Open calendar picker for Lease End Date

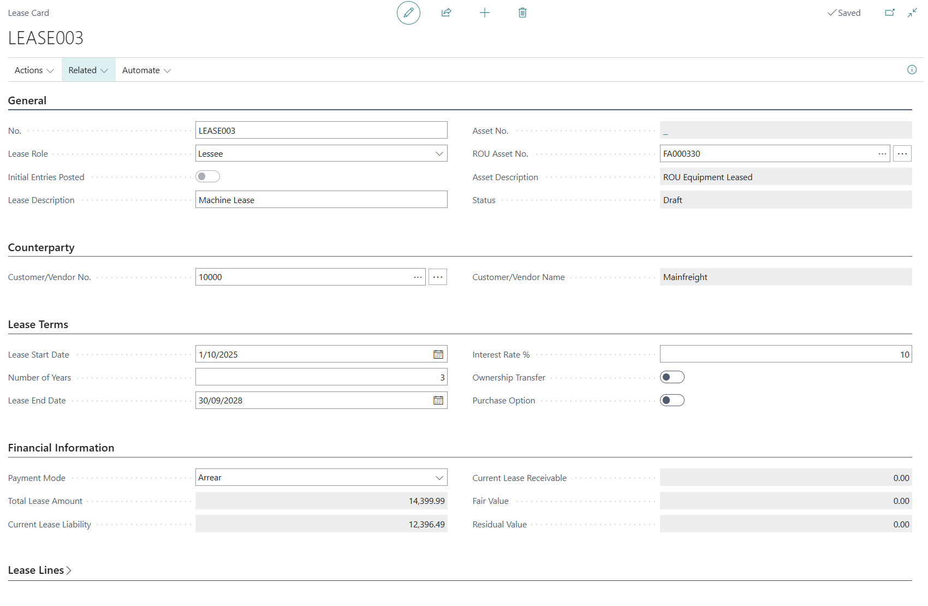coord(438,400)
